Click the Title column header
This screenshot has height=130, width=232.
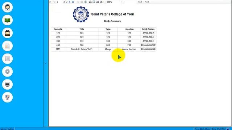[x=82, y=29]
